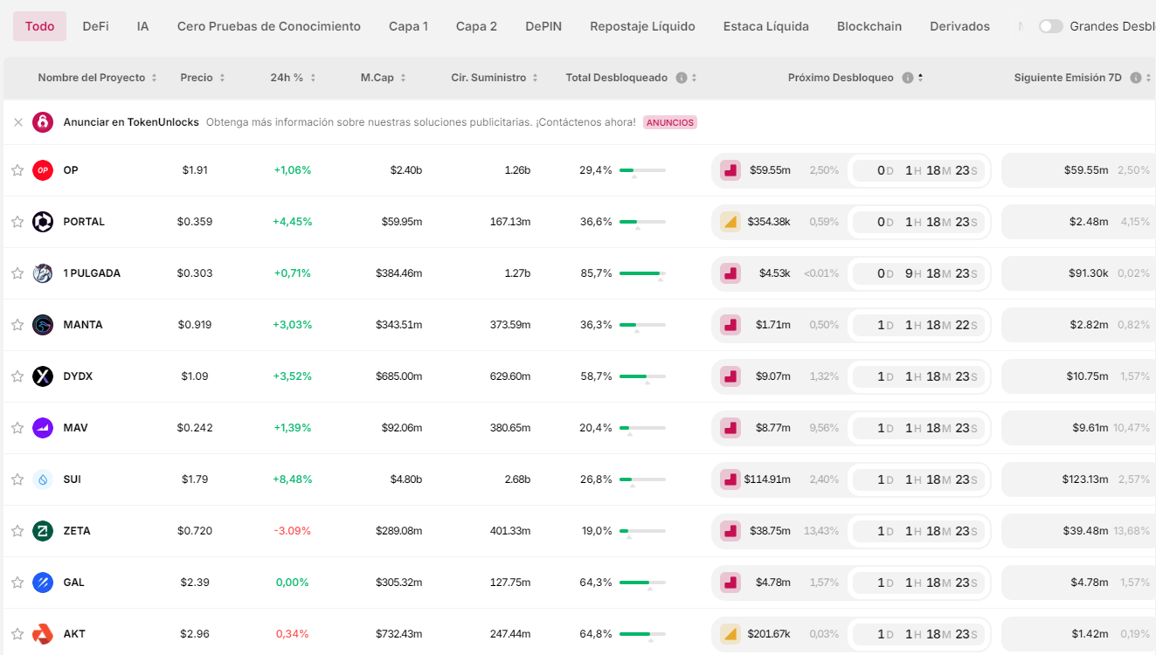Select the Todo category tab
The height and width of the screenshot is (655, 1156).
(39, 26)
